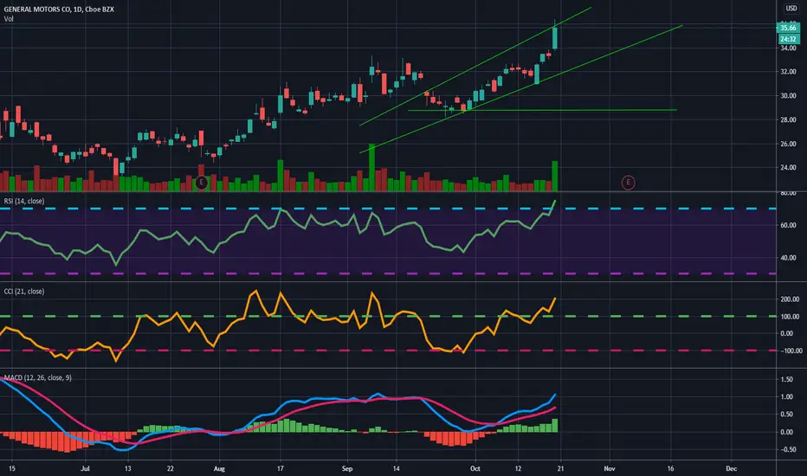The image size is (807, 476).
Task: Click the RSI oversold purple dashed line
Action: pos(388,273)
